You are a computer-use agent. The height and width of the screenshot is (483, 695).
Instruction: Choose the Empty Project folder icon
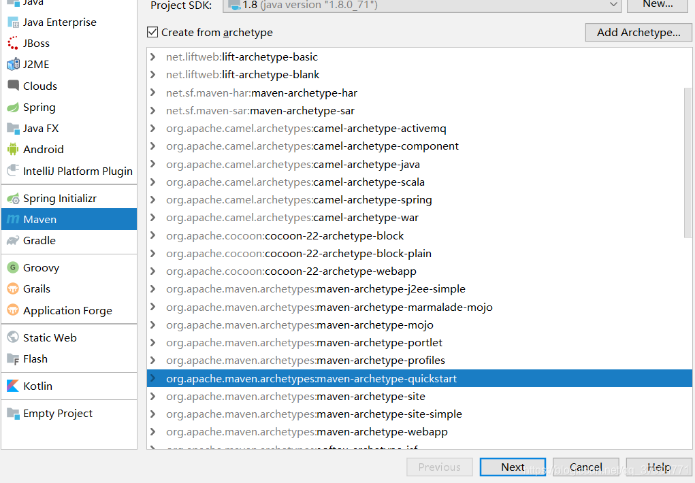pos(14,414)
